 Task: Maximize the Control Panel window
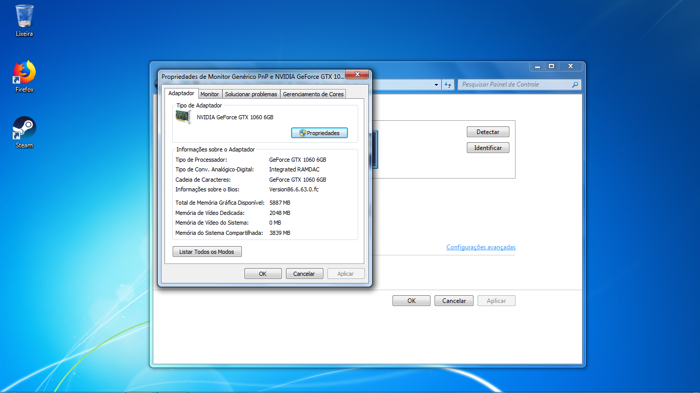[x=551, y=67]
